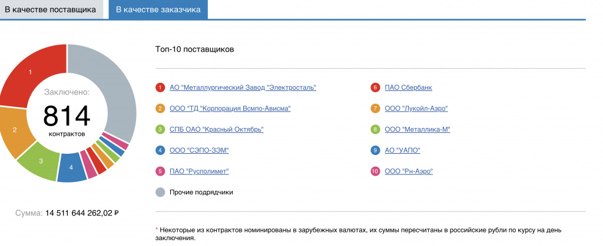Click orange legend badge number 7

point(375,109)
